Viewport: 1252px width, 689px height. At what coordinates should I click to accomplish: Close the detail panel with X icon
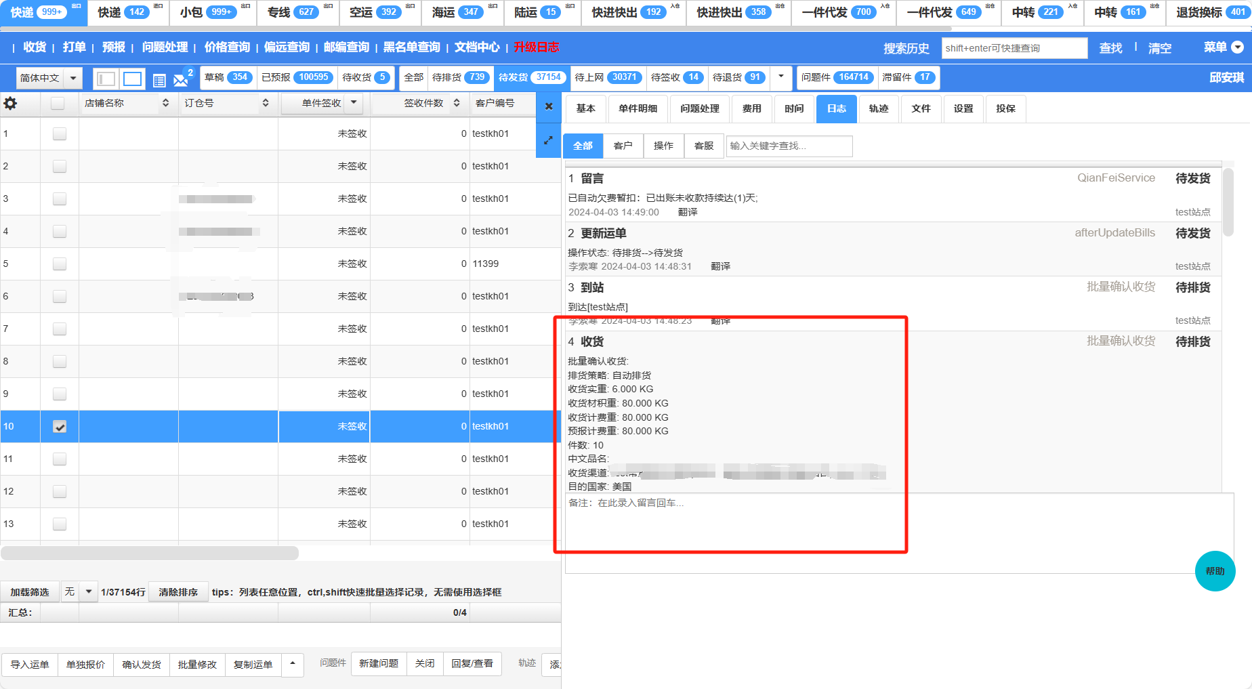[549, 106]
